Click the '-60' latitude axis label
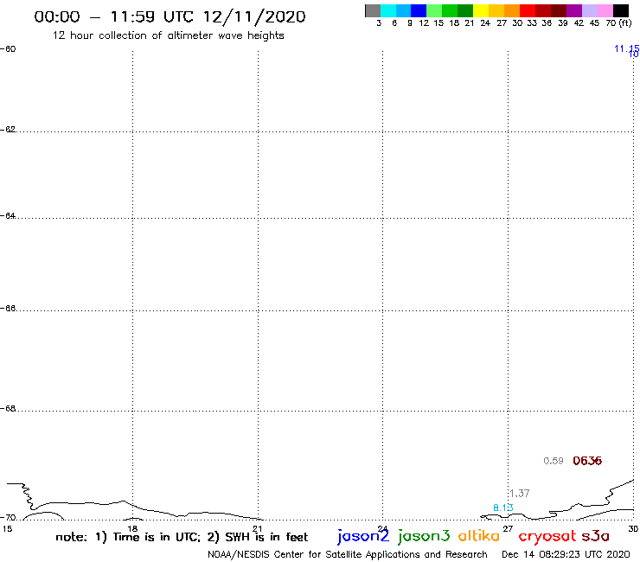The width and height of the screenshot is (640, 562). tap(8, 49)
